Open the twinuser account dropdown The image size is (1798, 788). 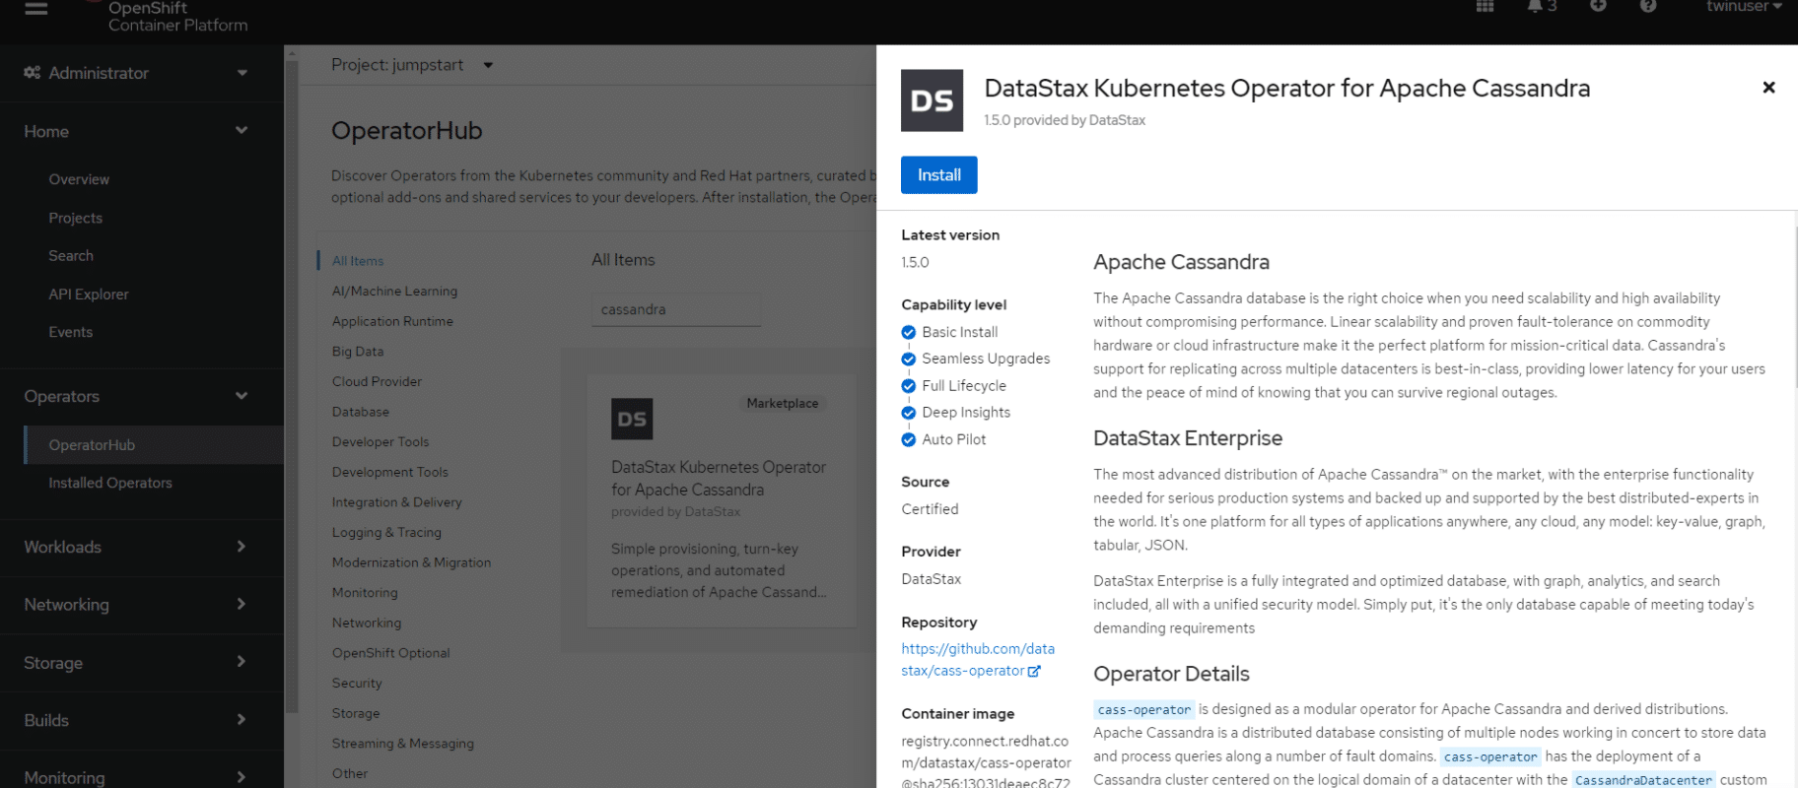click(1744, 6)
